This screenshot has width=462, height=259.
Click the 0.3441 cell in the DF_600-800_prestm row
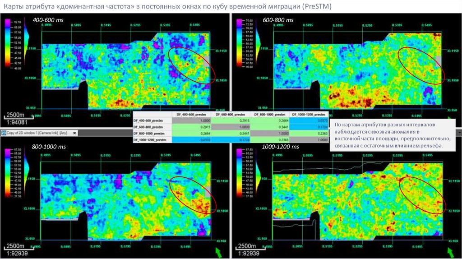point(270,127)
